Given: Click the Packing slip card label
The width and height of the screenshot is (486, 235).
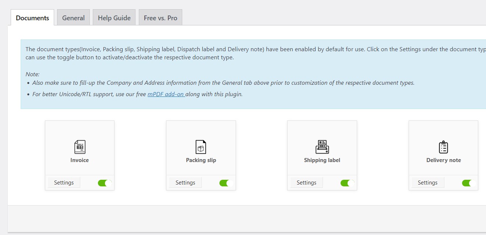Looking at the screenshot, I should click(x=201, y=160).
